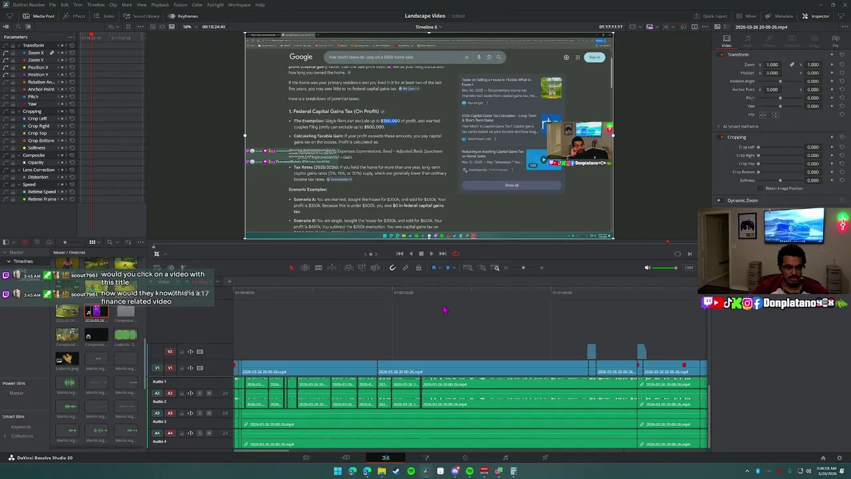The width and height of the screenshot is (851, 479).
Task: Click the Flip vertical icon
Action: [x=775, y=114]
